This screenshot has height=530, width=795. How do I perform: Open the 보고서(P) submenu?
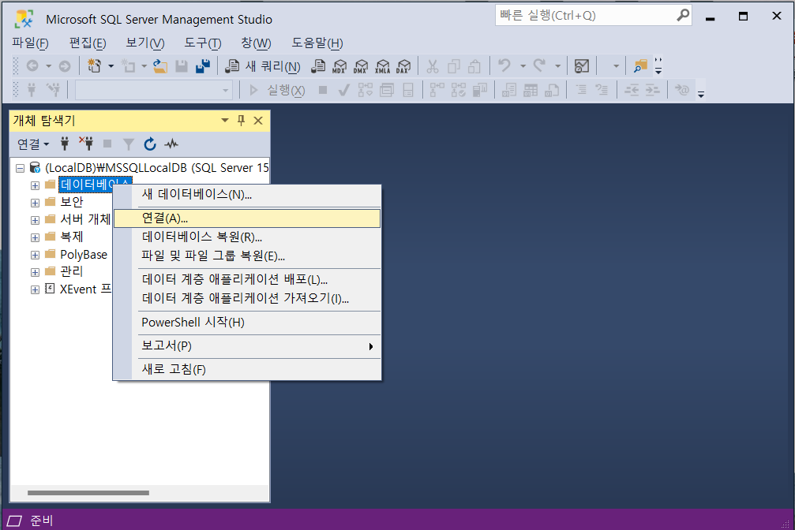(247, 346)
